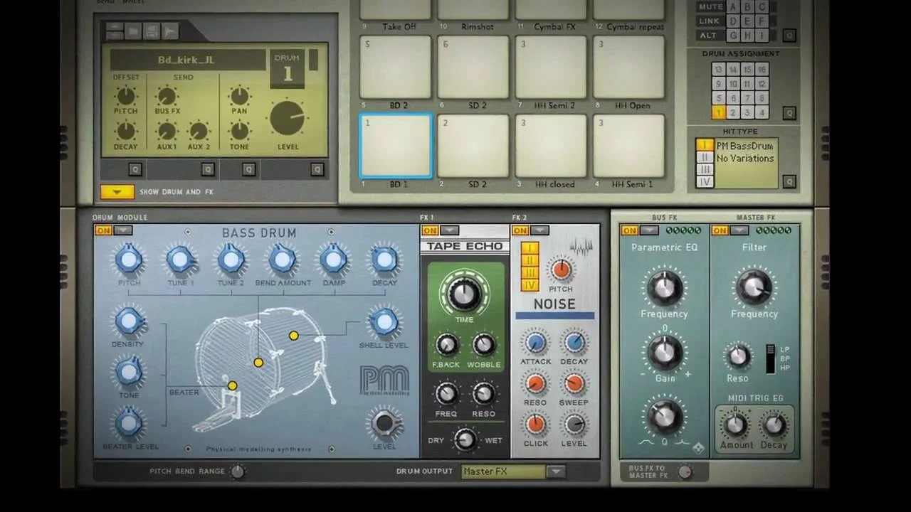
Task: Toggle the Drum Module ON button
Action: 103,230
